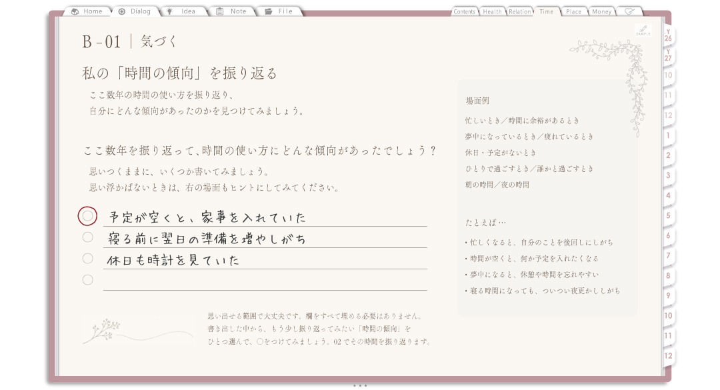Open the Home tab with globe icon
Screen dimensions: 720x390
(x=87, y=11)
